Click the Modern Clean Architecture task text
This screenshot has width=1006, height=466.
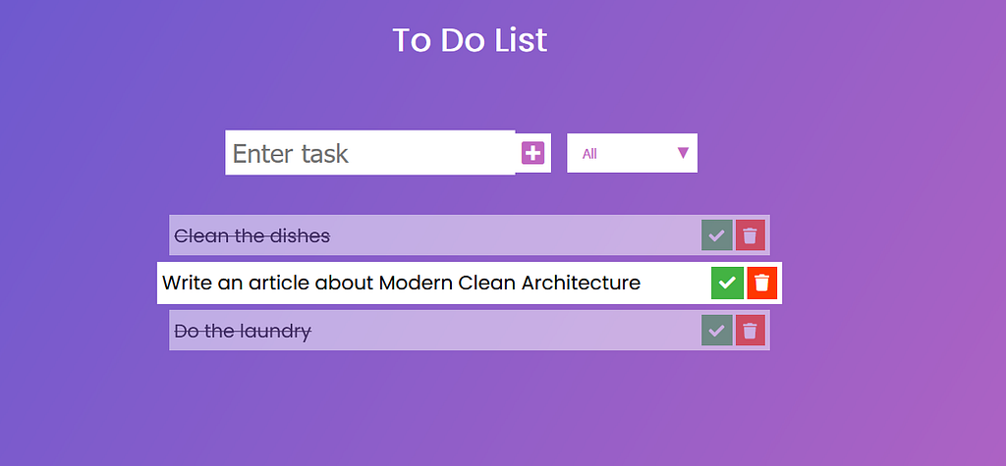click(401, 283)
